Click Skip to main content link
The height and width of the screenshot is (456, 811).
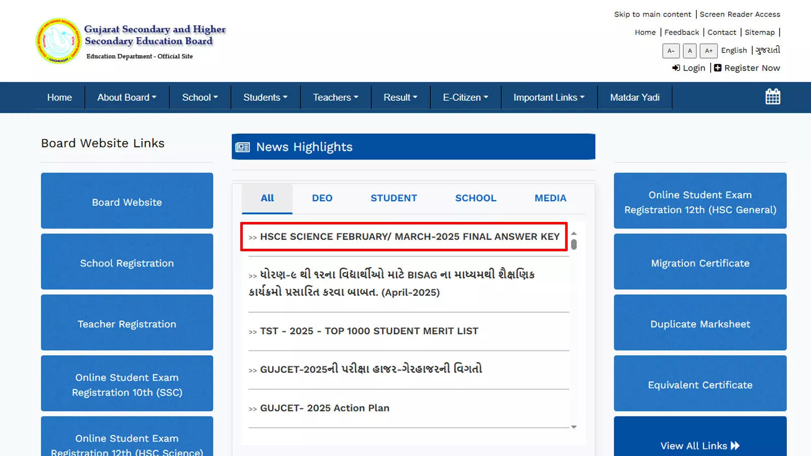[x=652, y=14]
